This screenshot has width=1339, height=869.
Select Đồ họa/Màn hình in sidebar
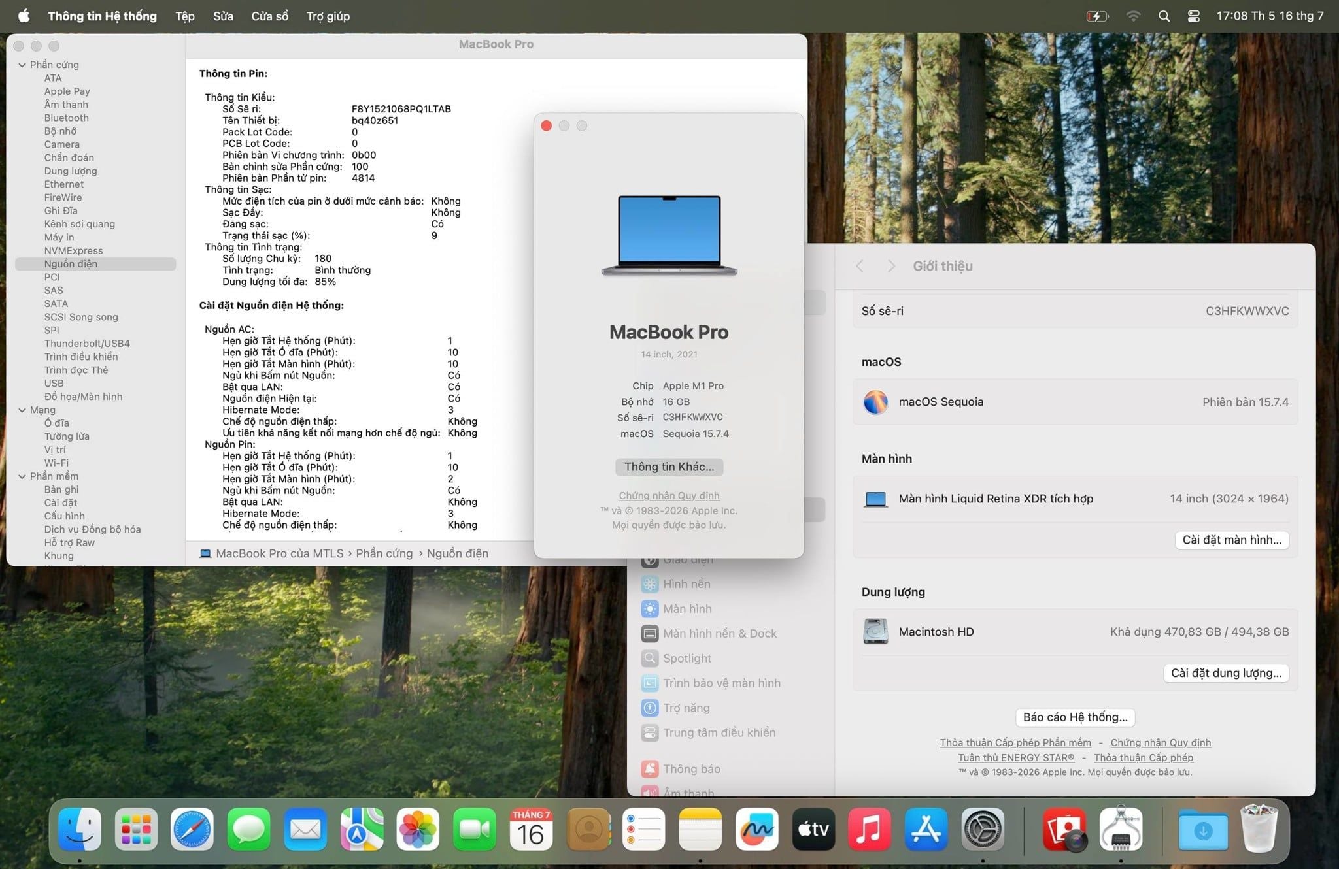(x=83, y=397)
